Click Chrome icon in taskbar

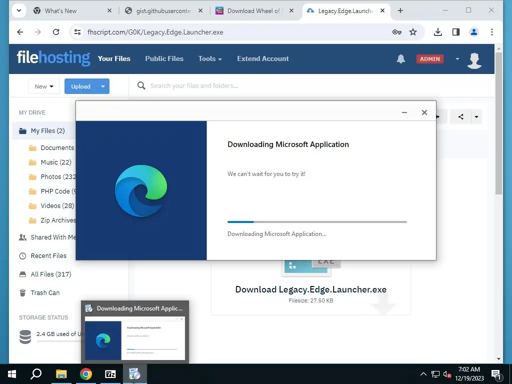(86, 374)
